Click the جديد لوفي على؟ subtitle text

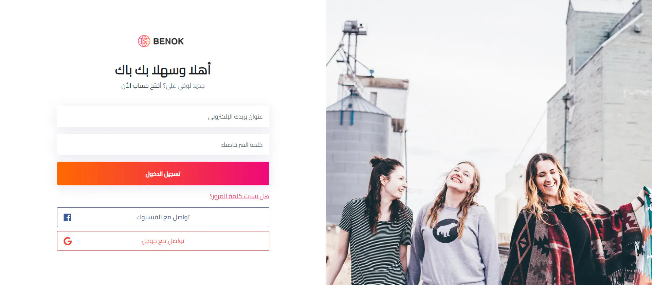point(184,86)
